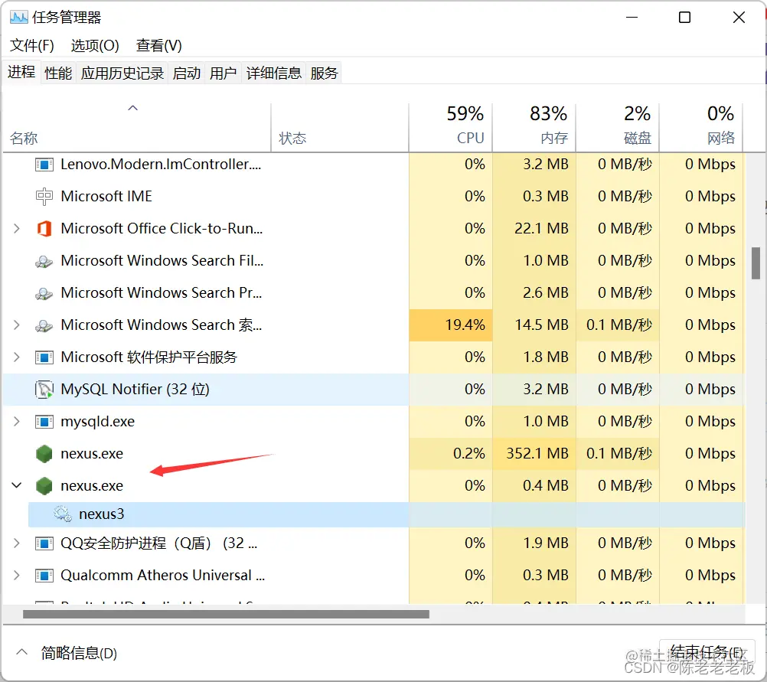Switch to the 性能 tab
This screenshot has width=767, height=682.
pos(58,73)
